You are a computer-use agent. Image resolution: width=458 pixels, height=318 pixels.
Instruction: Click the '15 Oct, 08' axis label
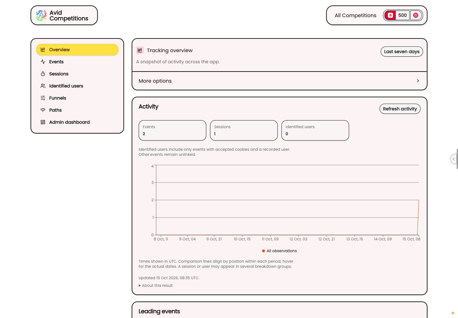(411, 239)
